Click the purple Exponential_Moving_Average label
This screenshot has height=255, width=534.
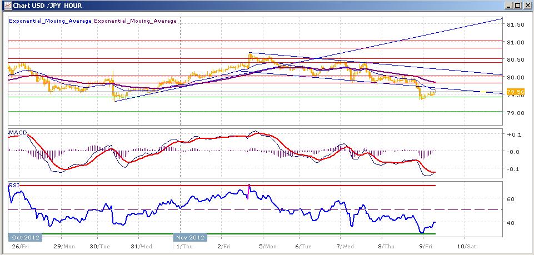(x=135, y=21)
